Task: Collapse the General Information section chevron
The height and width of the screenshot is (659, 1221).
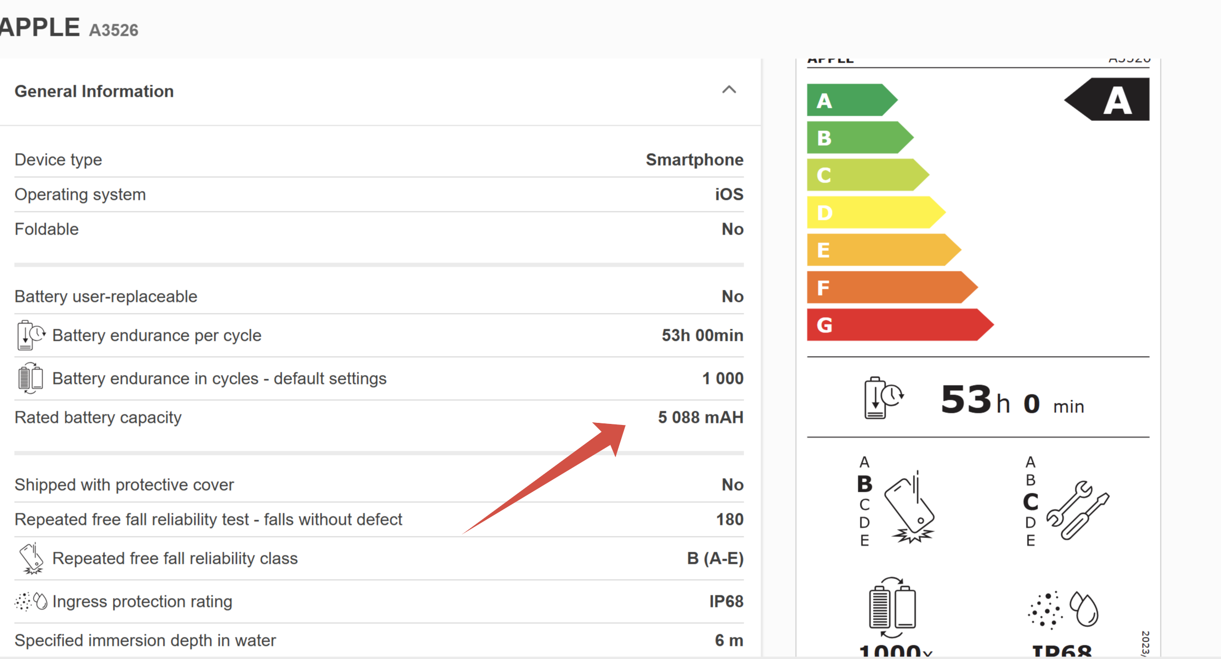Action: pyautogui.click(x=729, y=90)
